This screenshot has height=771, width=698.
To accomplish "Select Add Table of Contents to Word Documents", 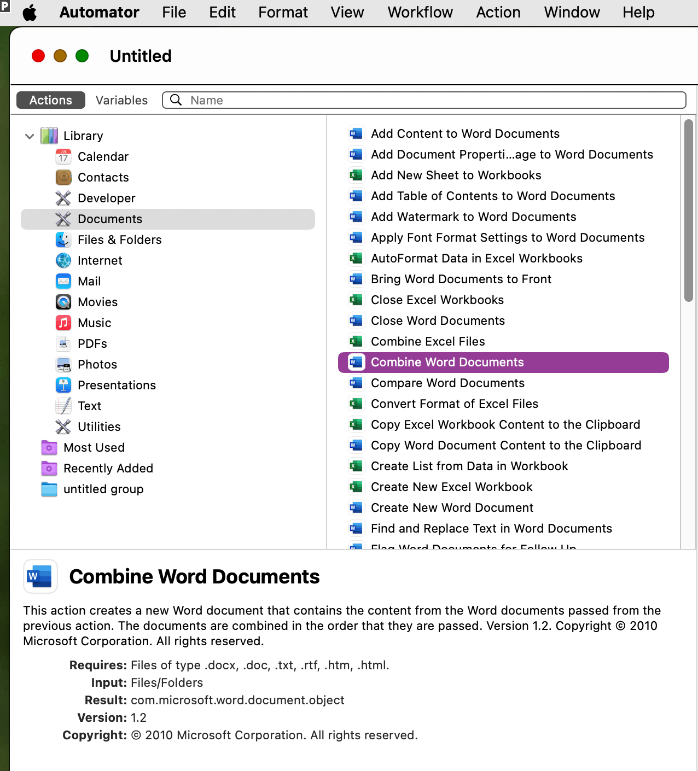I will [493, 196].
